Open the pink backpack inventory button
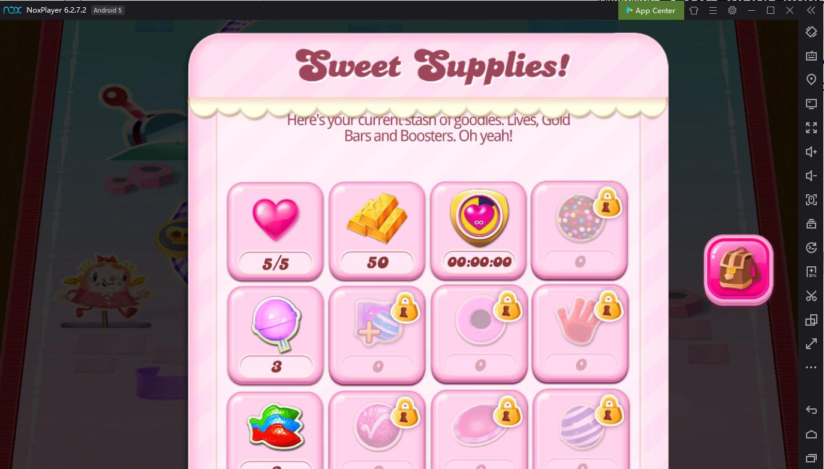 pyautogui.click(x=738, y=269)
